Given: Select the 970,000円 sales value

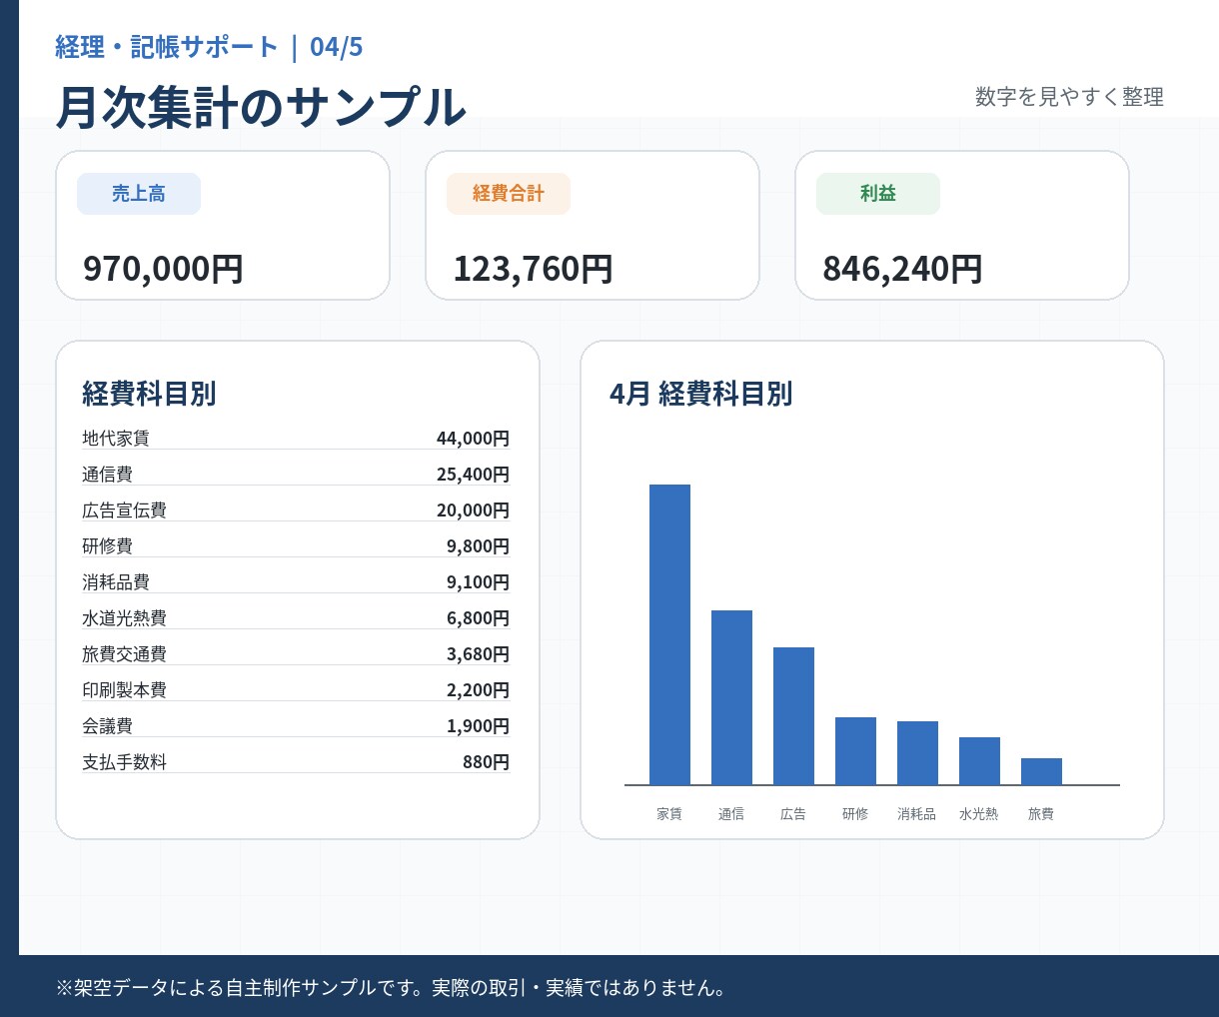Looking at the screenshot, I should pos(163,269).
